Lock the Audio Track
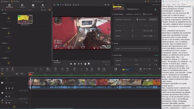This screenshot has height=109, width=194. (6, 103)
